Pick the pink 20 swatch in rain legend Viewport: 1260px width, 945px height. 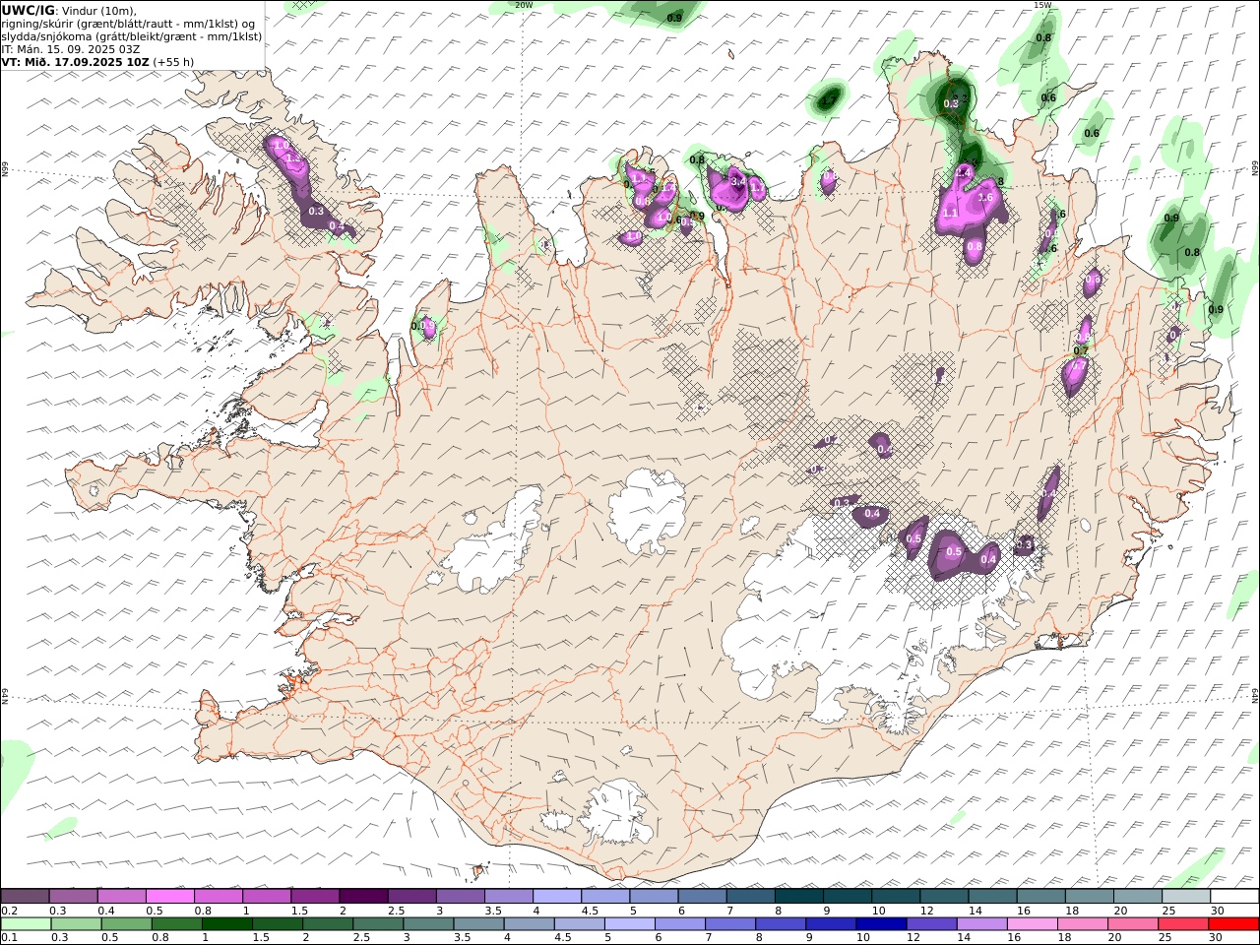pyautogui.click(x=1132, y=924)
